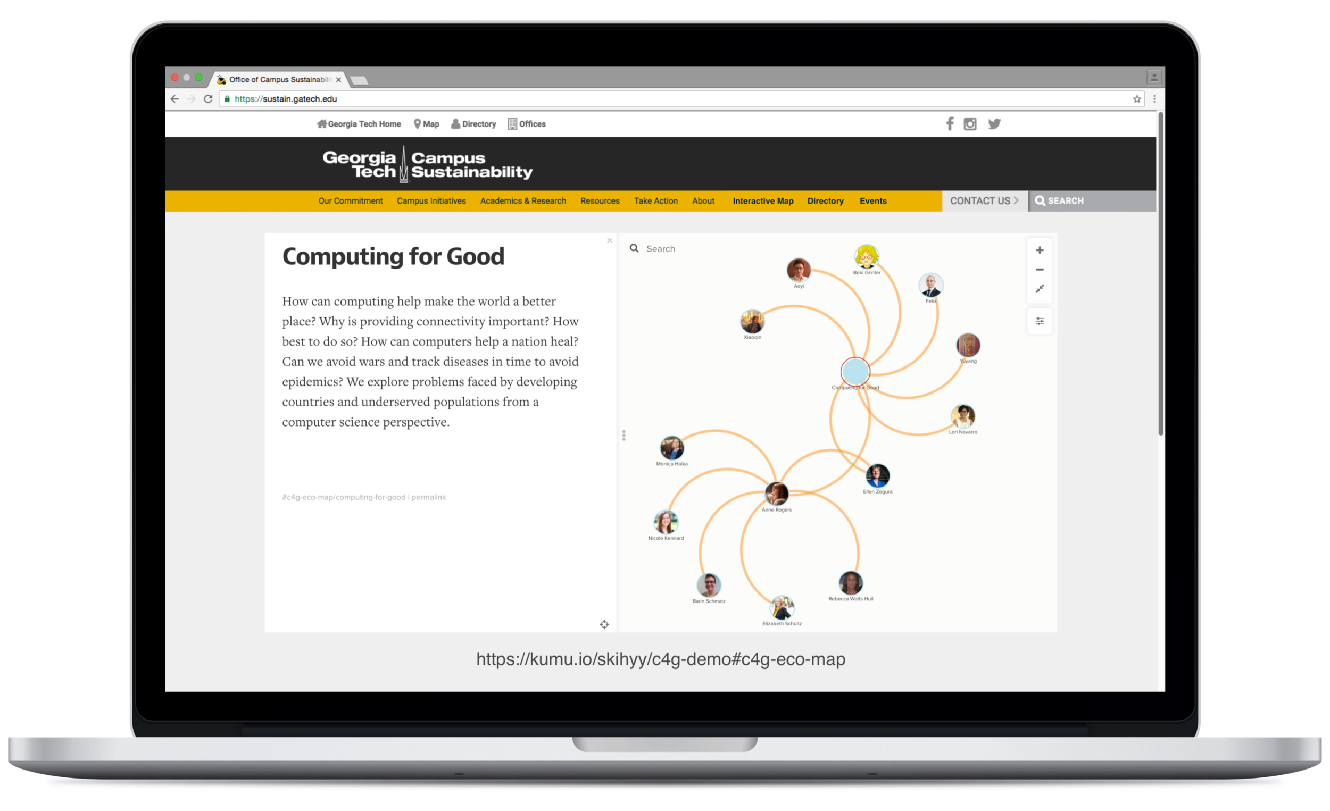Open the Campus Initiatives dropdown menu
The height and width of the screenshot is (811, 1330).
coord(432,200)
